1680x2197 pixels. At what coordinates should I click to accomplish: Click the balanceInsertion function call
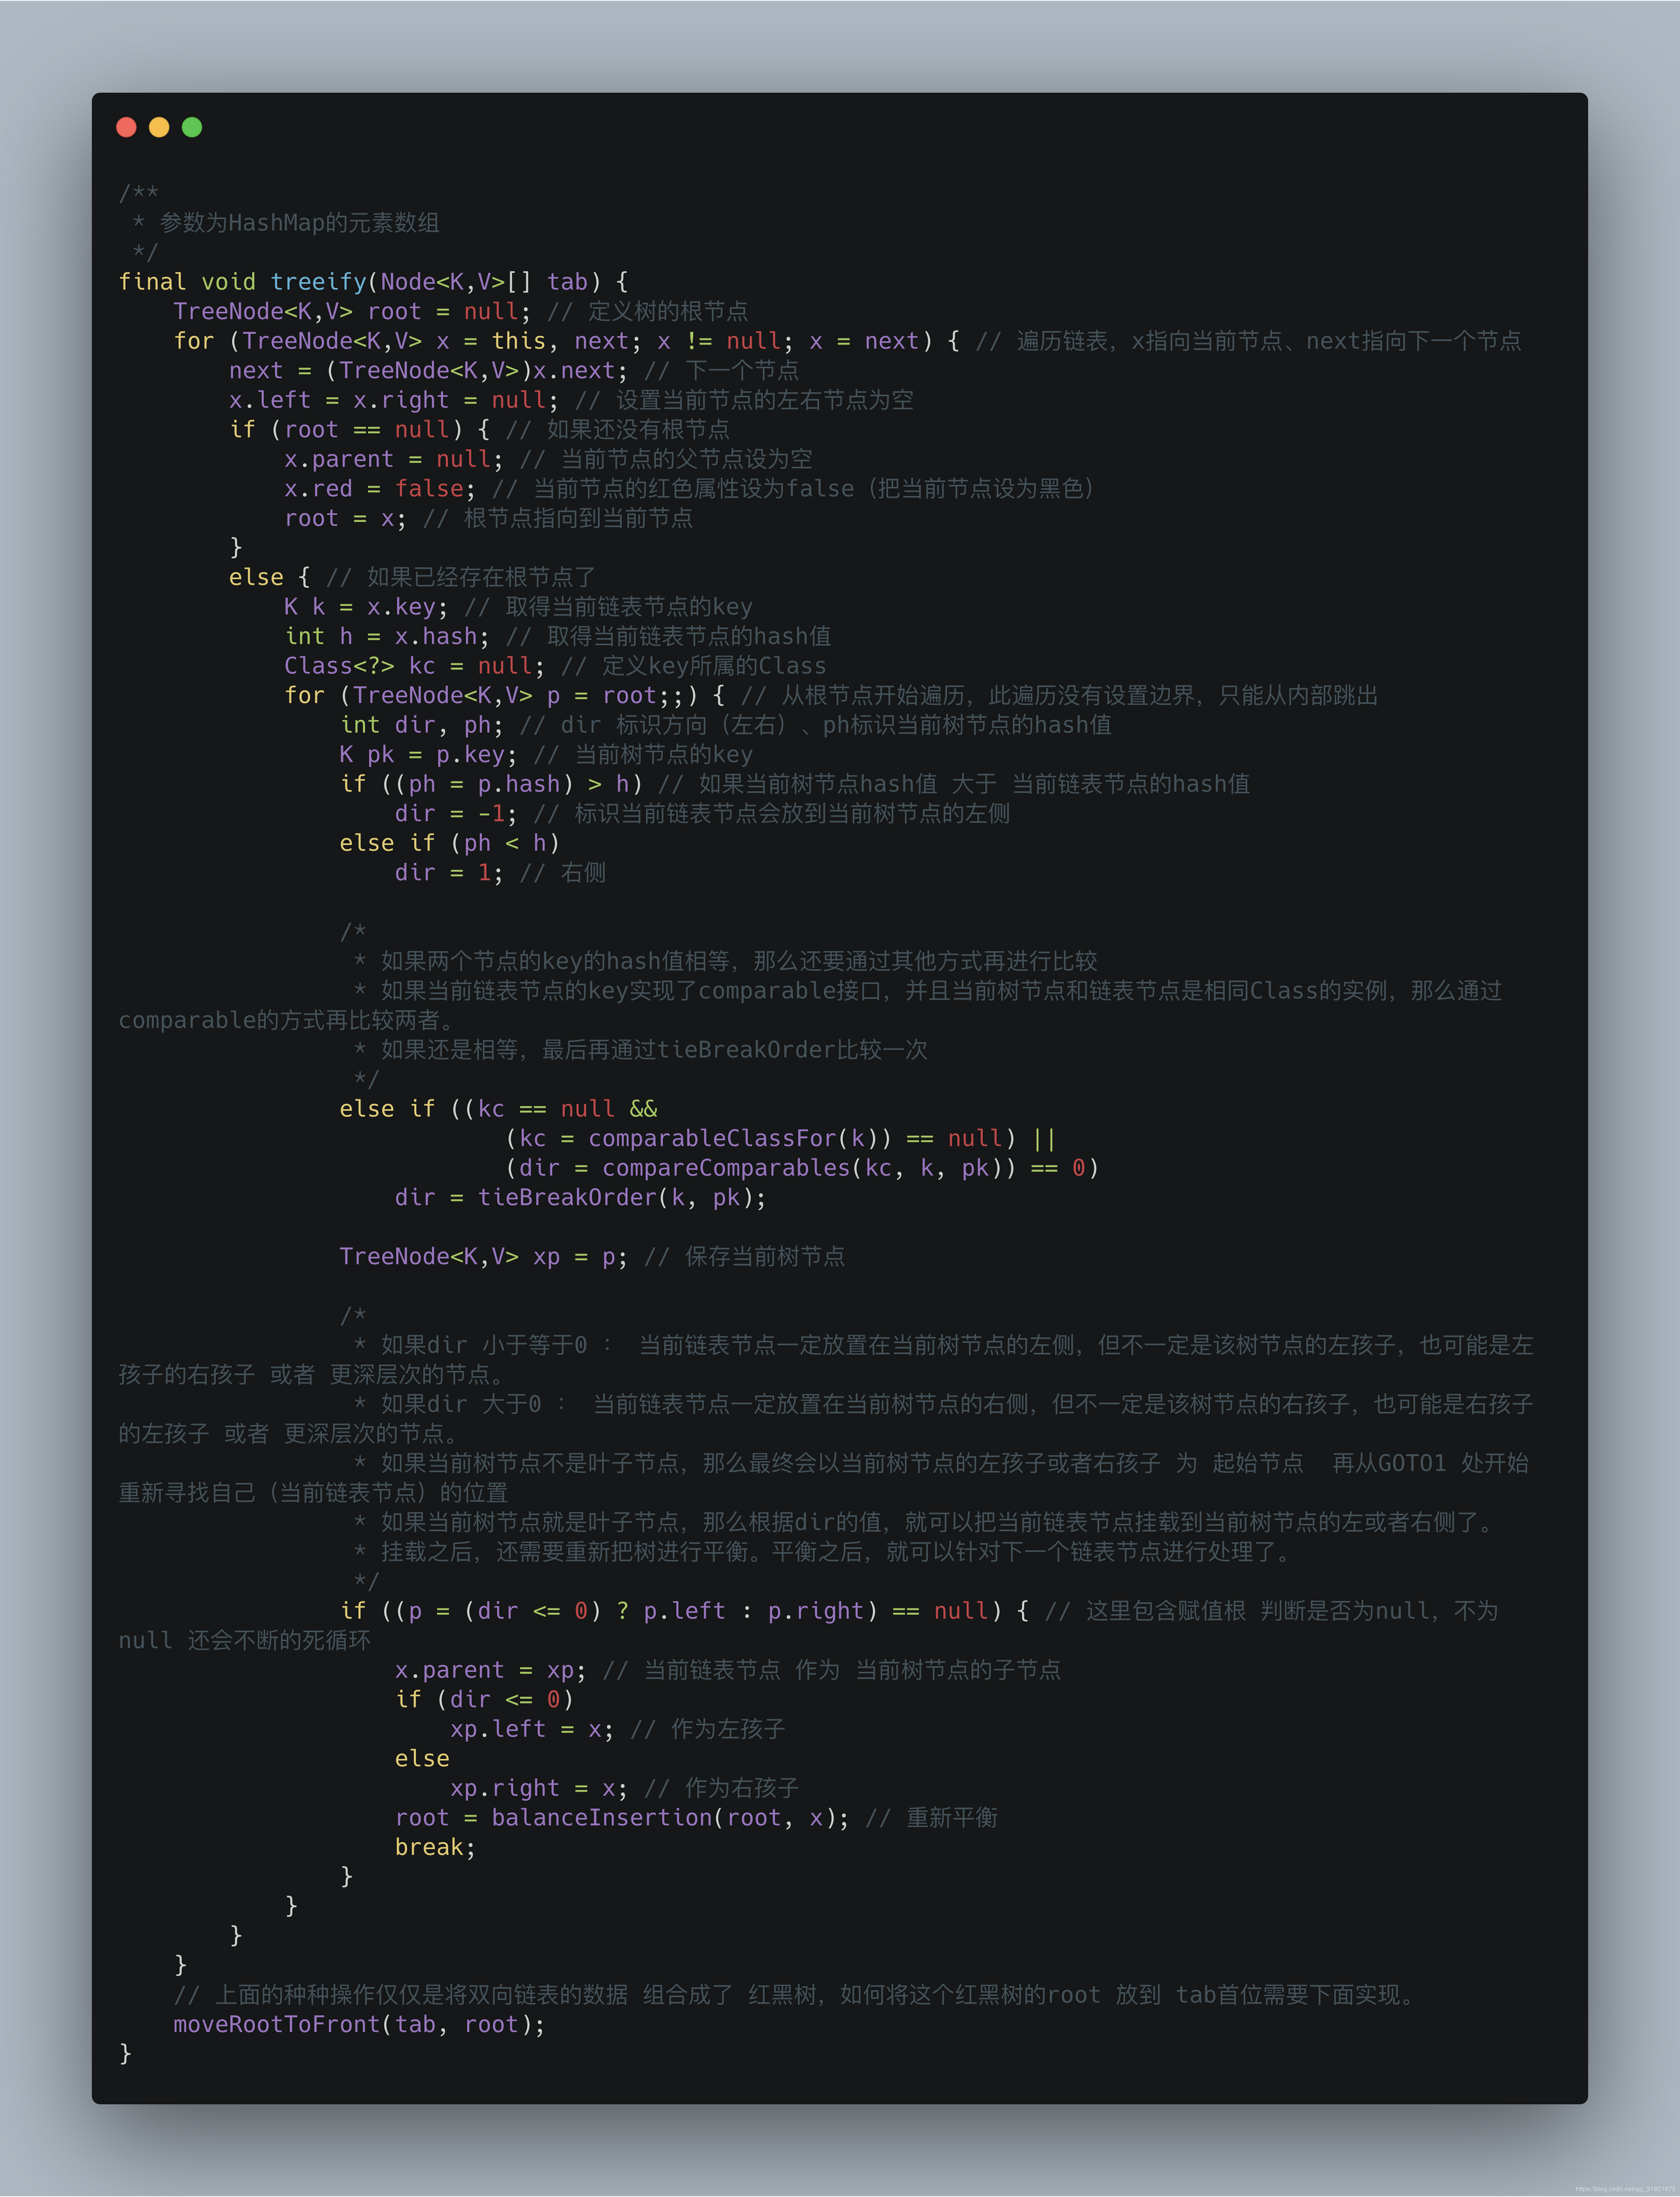(x=601, y=1817)
